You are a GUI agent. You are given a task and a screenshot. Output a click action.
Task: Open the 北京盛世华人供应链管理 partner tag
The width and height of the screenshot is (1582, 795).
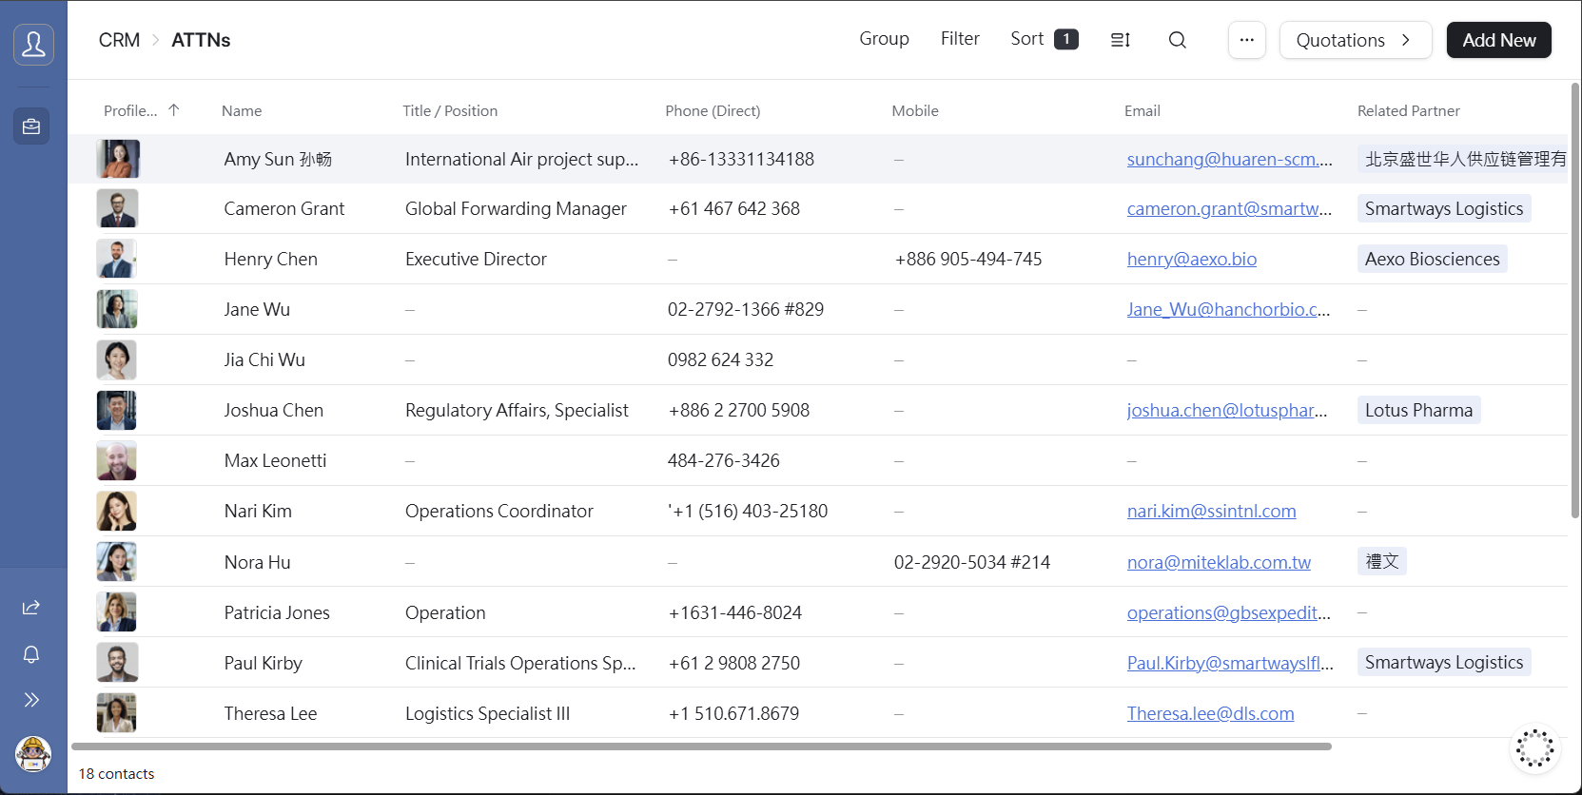(1462, 159)
